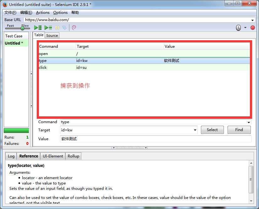Open the scheduler dropdown arrow beside clock
This screenshot has width=259, height=209.
point(245,28)
